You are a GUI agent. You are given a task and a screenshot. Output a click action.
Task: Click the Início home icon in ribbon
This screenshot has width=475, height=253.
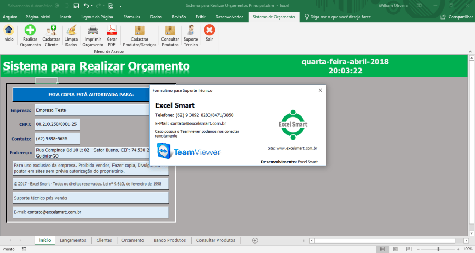pyautogui.click(x=8, y=30)
